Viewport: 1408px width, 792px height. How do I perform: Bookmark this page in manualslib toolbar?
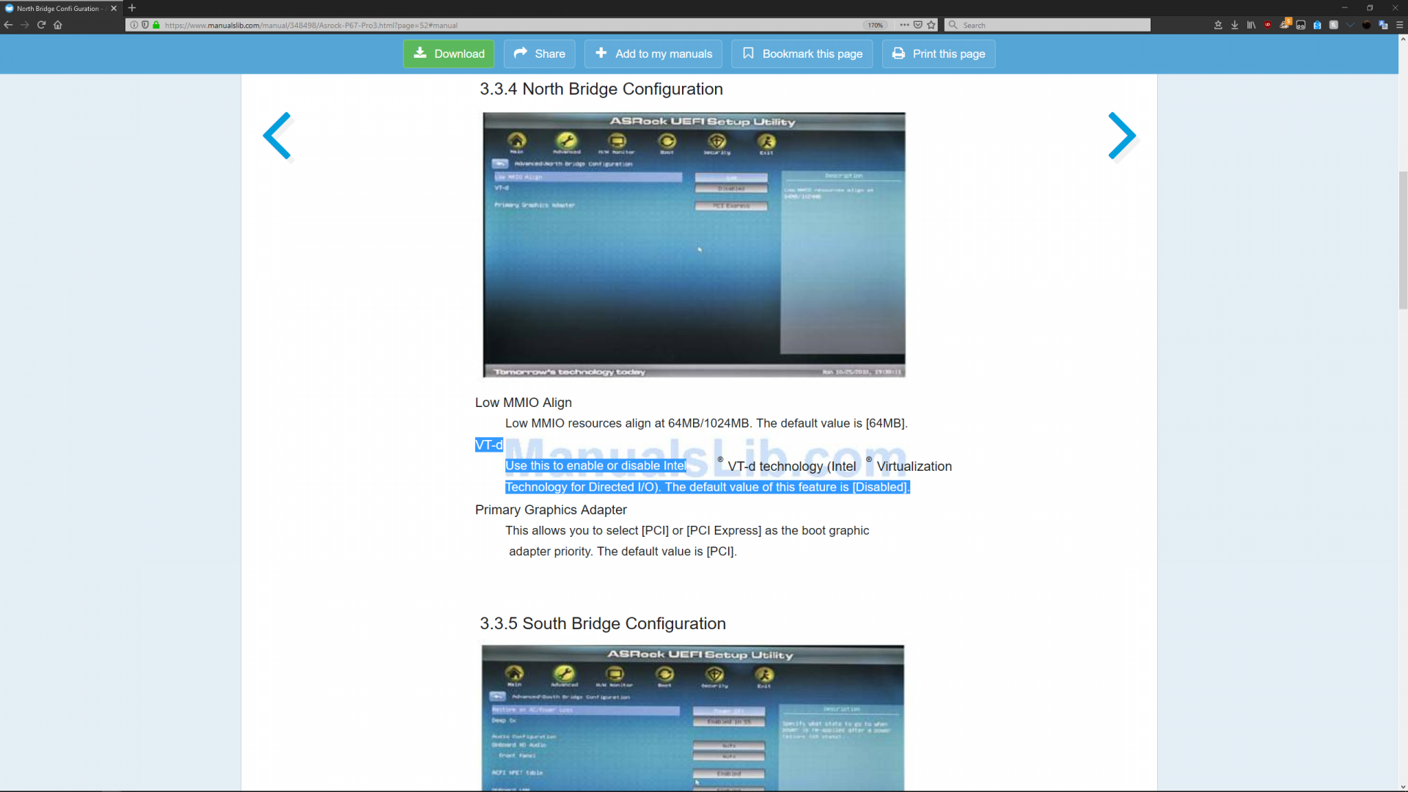pos(802,54)
